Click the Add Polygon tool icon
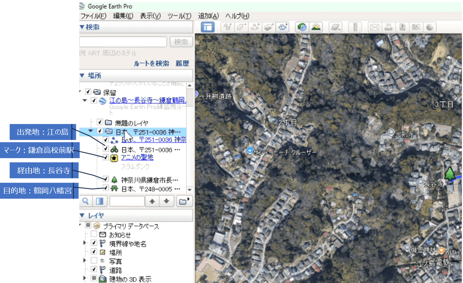The image size is (463, 283). pos(241,27)
